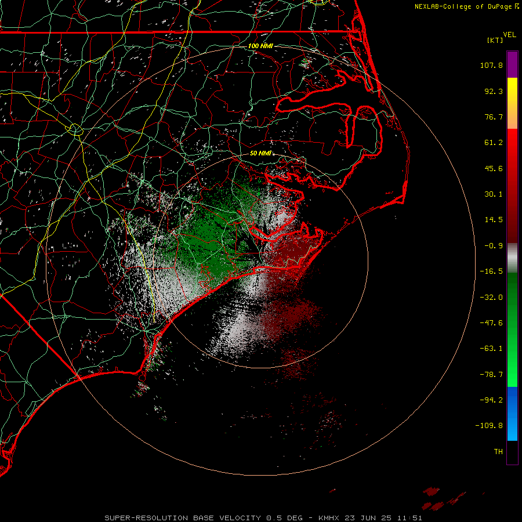522x522 pixels.
Task: Click the 61.2 legend value
Action: point(494,143)
